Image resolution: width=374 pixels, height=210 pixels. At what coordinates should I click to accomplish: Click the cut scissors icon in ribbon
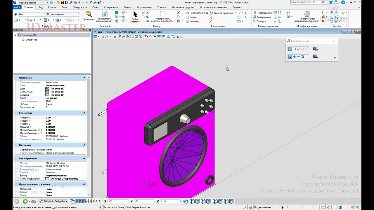pyautogui.click(x=179, y=13)
